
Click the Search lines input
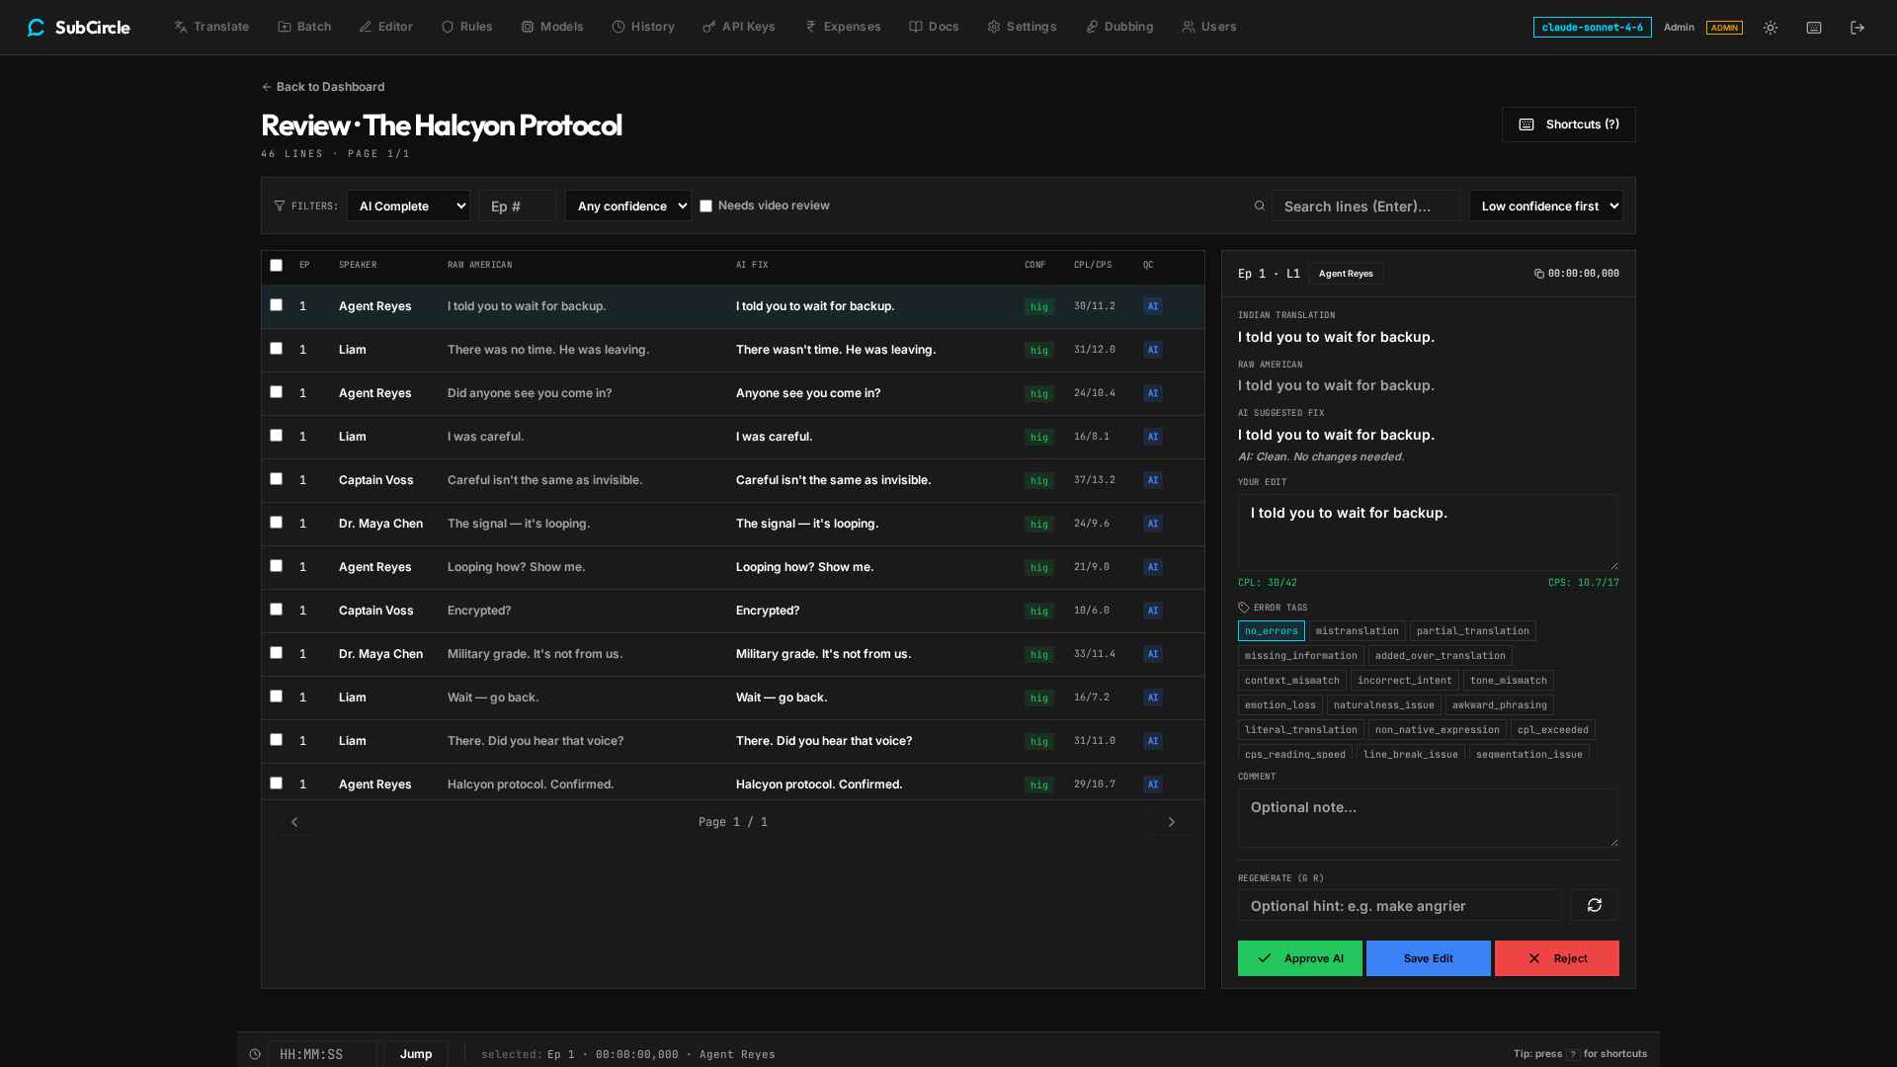[x=1365, y=205]
